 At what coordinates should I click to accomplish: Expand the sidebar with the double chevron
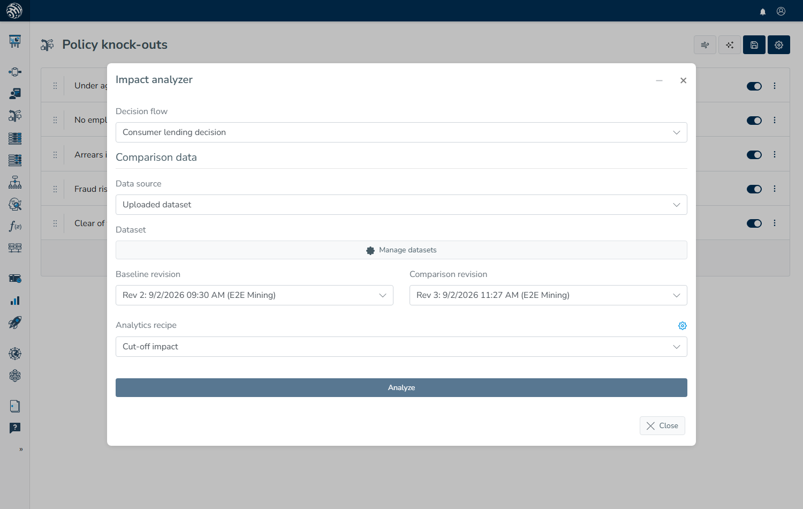coord(21,450)
